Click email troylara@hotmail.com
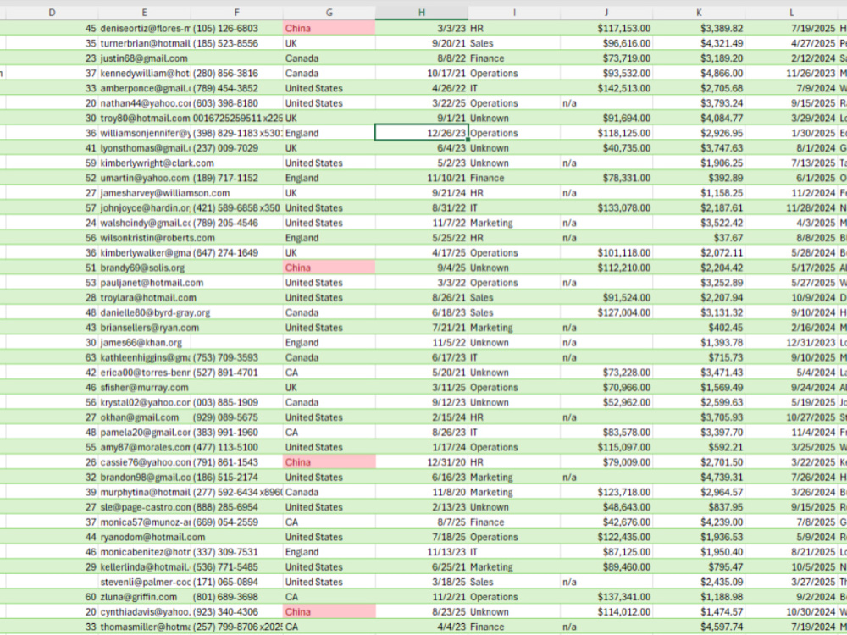This screenshot has width=847, height=635. pyautogui.click(x=144, y=297)
